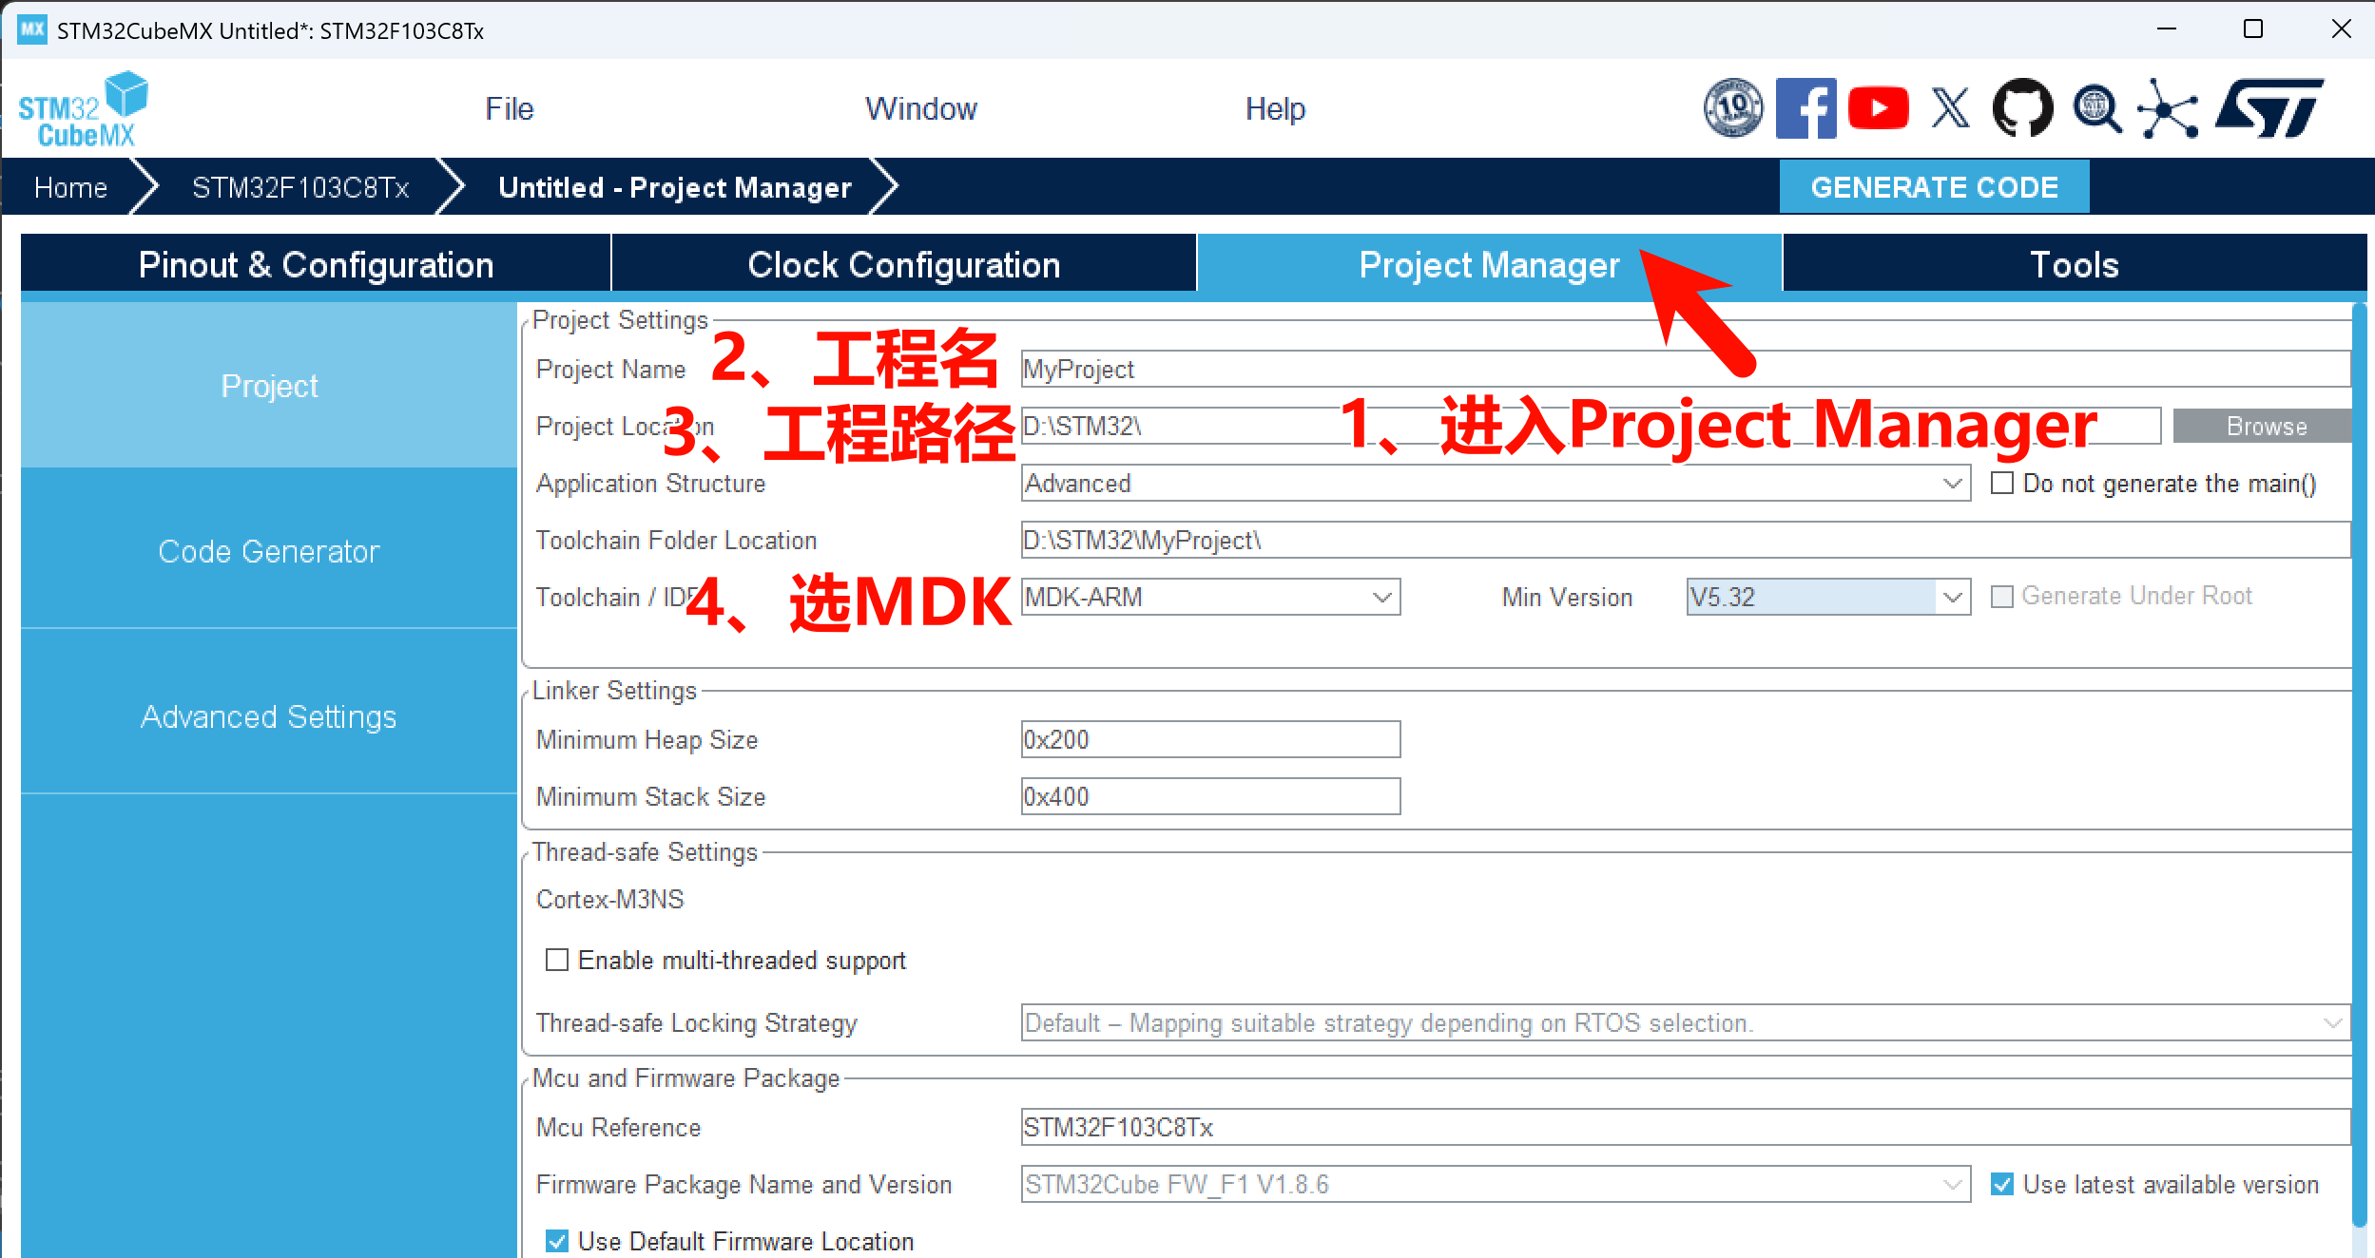2375x1258 pixels.
Task: Click the ST community network icon
Action: click(x=2168, y=110)
